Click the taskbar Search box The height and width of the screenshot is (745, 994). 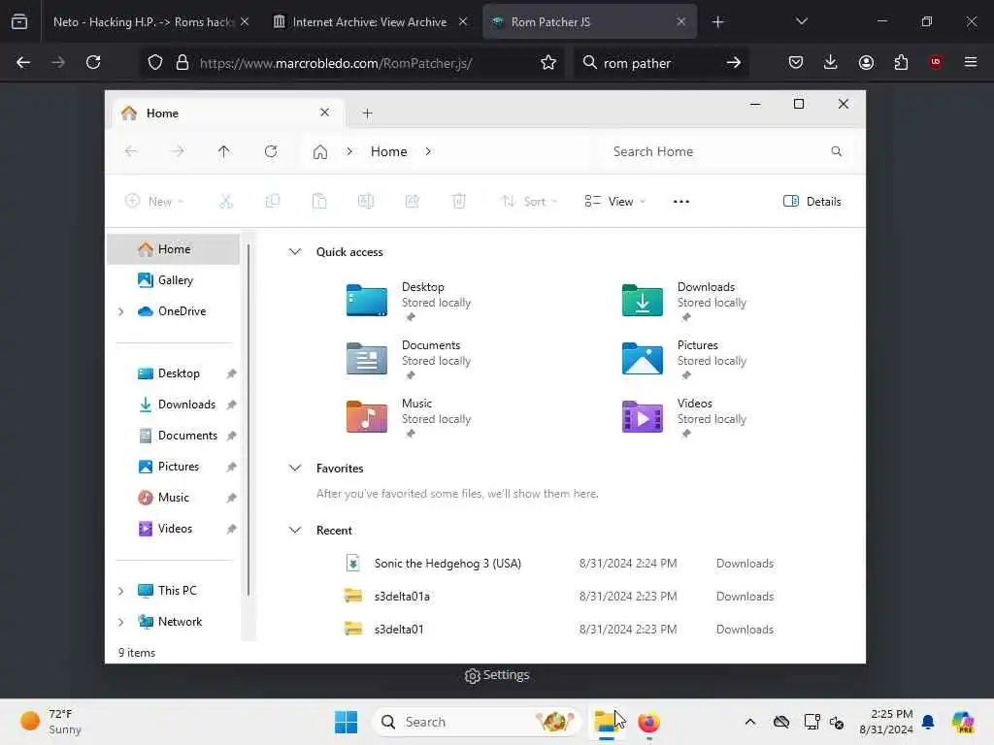(476, 722)
